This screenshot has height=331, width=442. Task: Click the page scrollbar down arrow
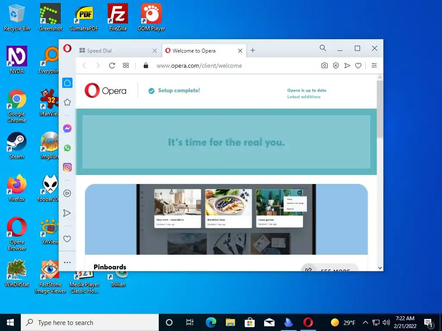tap(380, 268)
